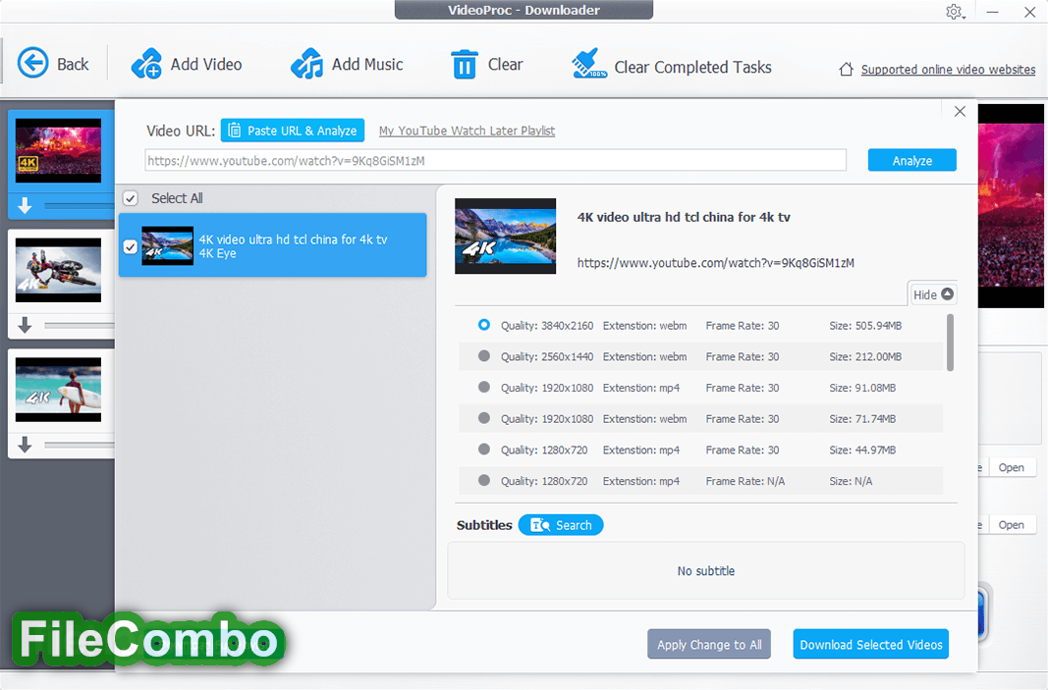This screenshot has width=1048, height=690.
Task: Click the upper Open button in background window
Action: coord(1012,467)
